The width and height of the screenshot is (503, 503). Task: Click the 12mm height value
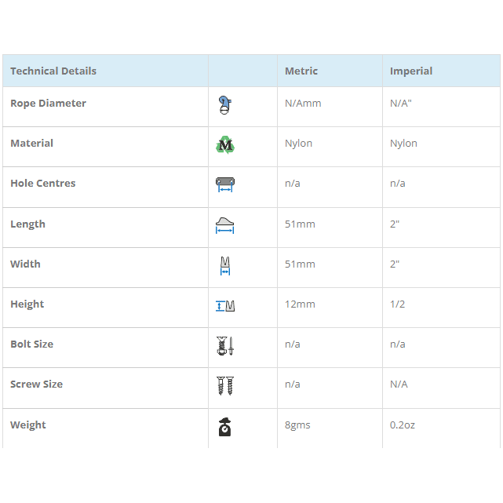point(300,304)
